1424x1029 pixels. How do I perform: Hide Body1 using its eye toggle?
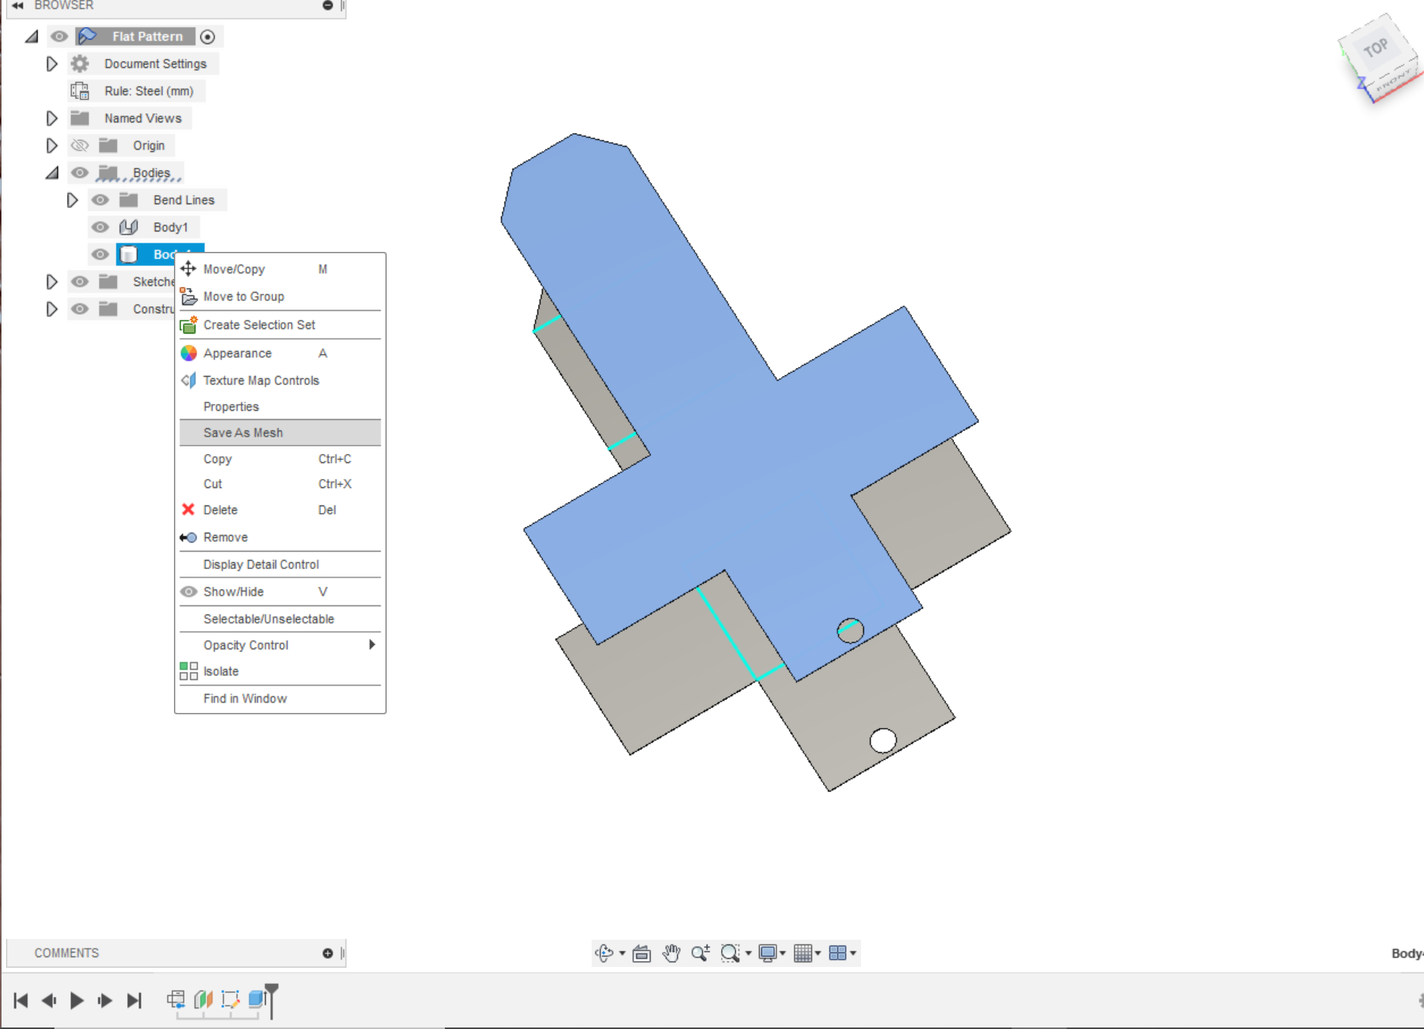pyautogui.click(x=100, y=227)
